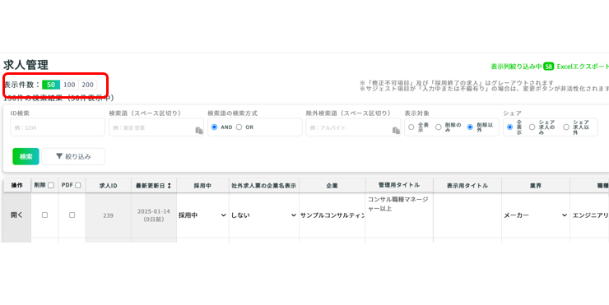Select the OR search method
The image size is (609, 305).
239,127
